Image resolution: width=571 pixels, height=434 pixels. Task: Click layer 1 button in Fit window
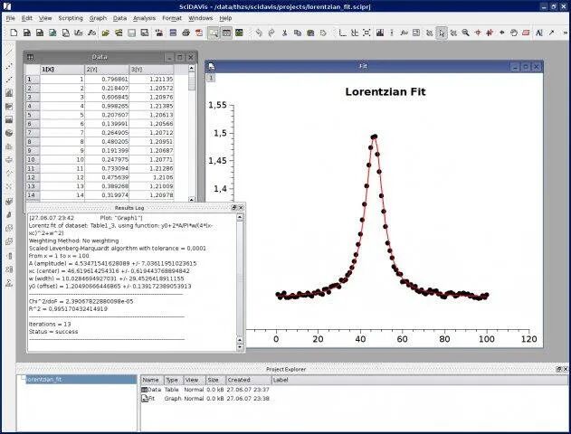point(211,78)
